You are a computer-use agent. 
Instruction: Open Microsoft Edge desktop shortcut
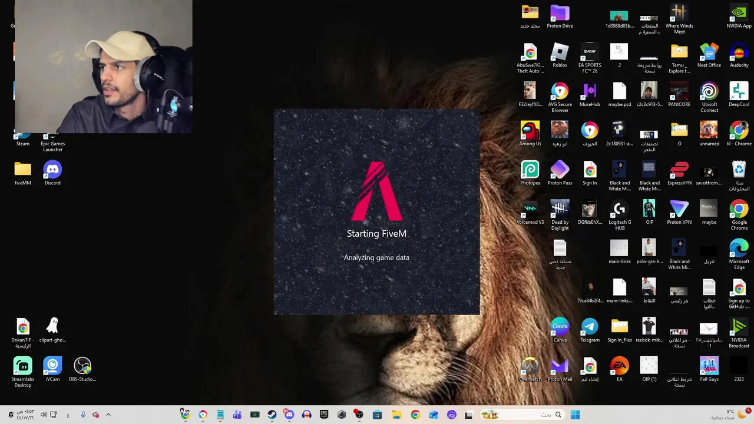[x=739, y=255]
